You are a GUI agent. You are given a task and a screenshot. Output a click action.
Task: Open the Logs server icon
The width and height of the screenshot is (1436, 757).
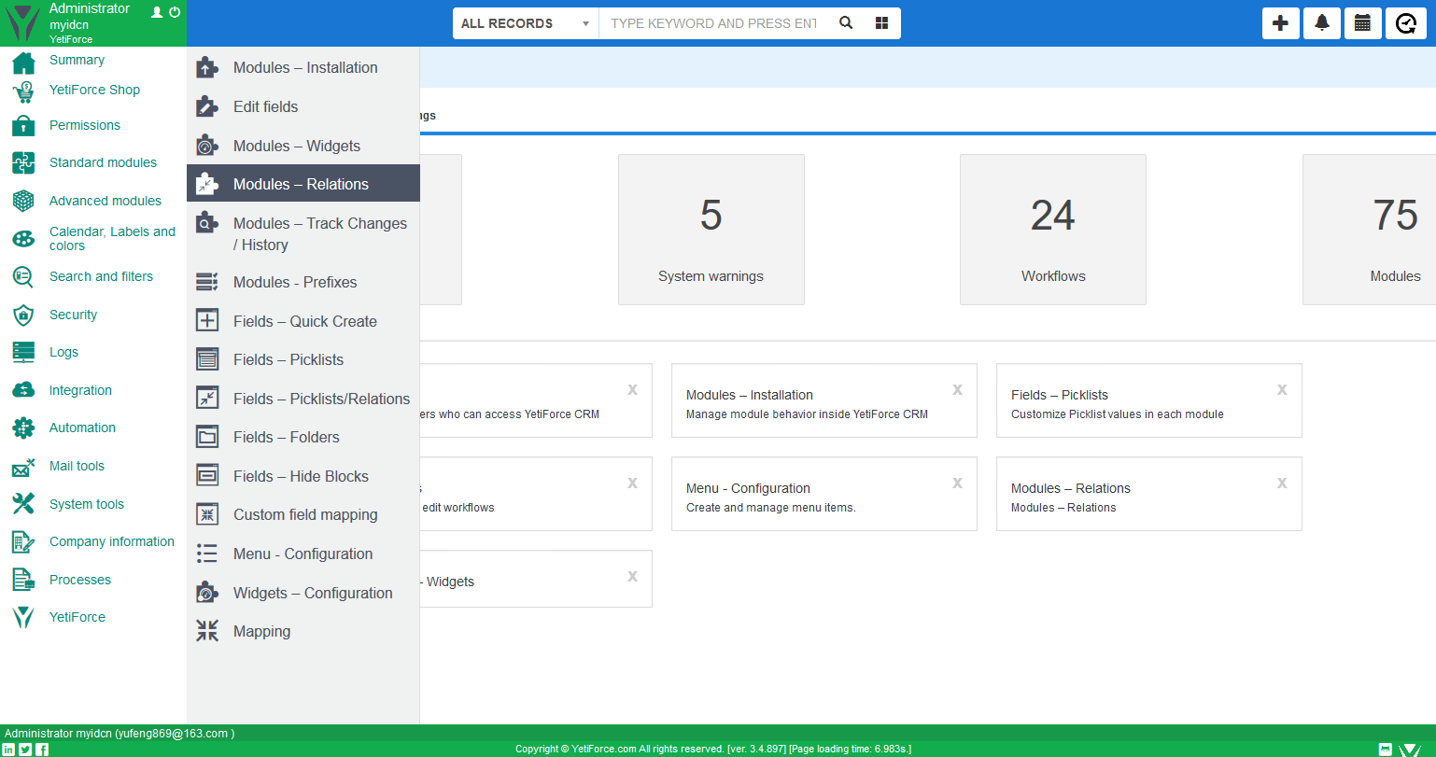23,353
